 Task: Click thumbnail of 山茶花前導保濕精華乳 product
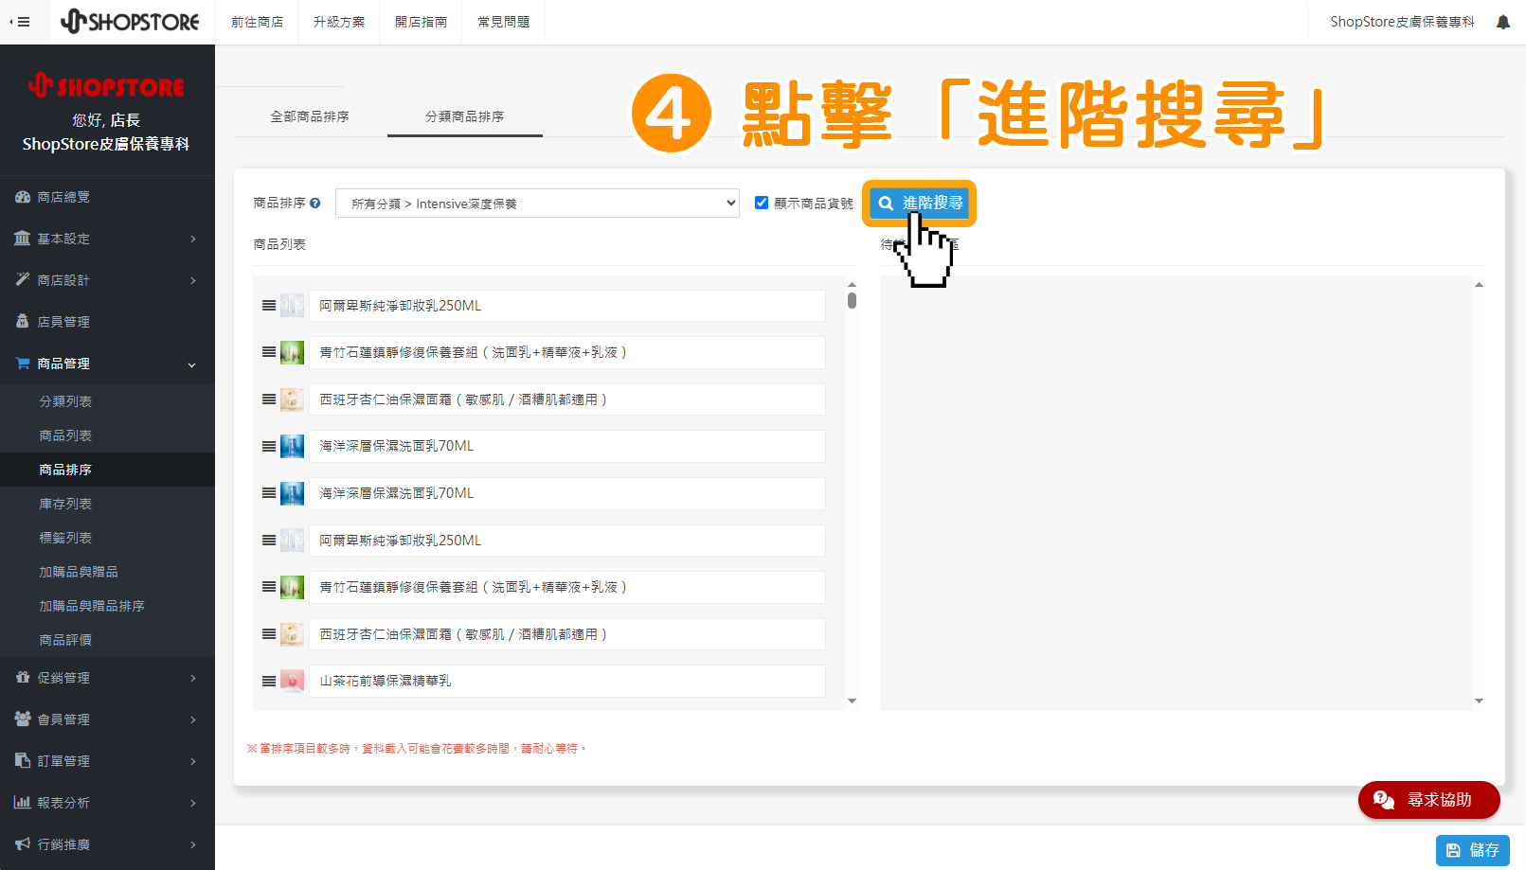click(293, 681)
